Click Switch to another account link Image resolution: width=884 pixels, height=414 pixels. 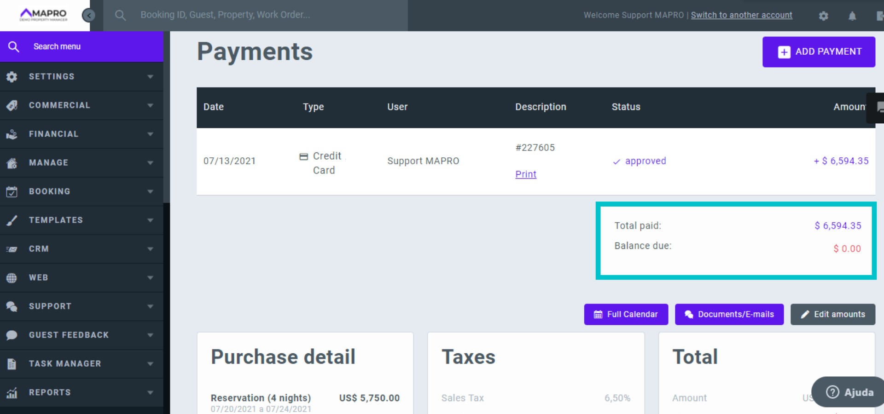(741, 15)
